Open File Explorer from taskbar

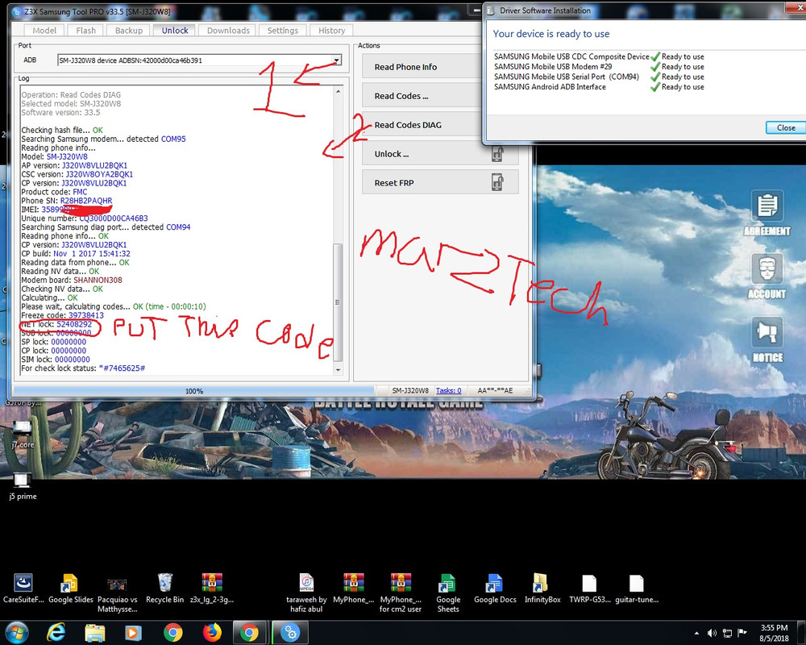click(94, 633)
